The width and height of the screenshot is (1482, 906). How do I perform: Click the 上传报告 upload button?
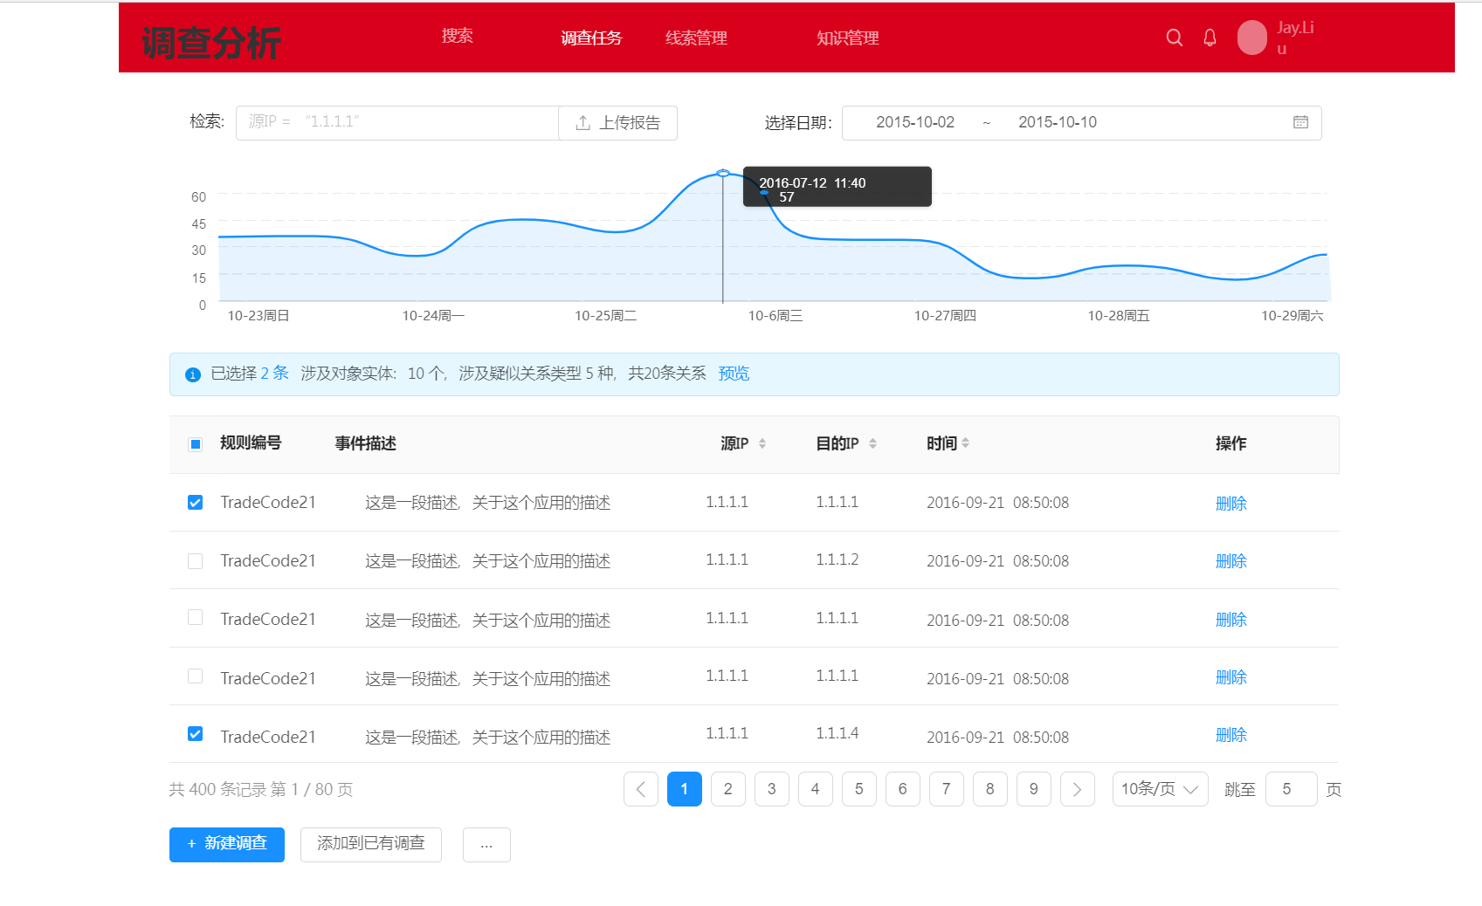pyautogui.click(x=617, y=123)
